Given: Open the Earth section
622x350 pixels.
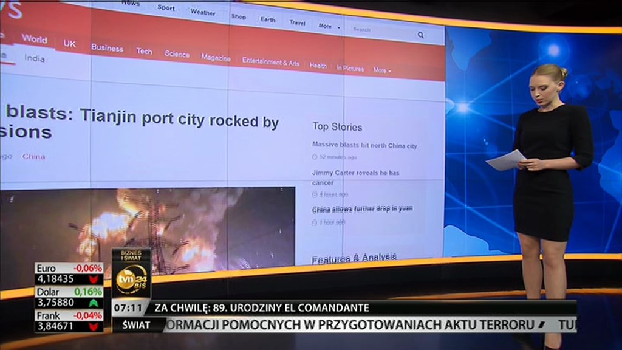Looking at the screenshot, I should pos(268,19).
